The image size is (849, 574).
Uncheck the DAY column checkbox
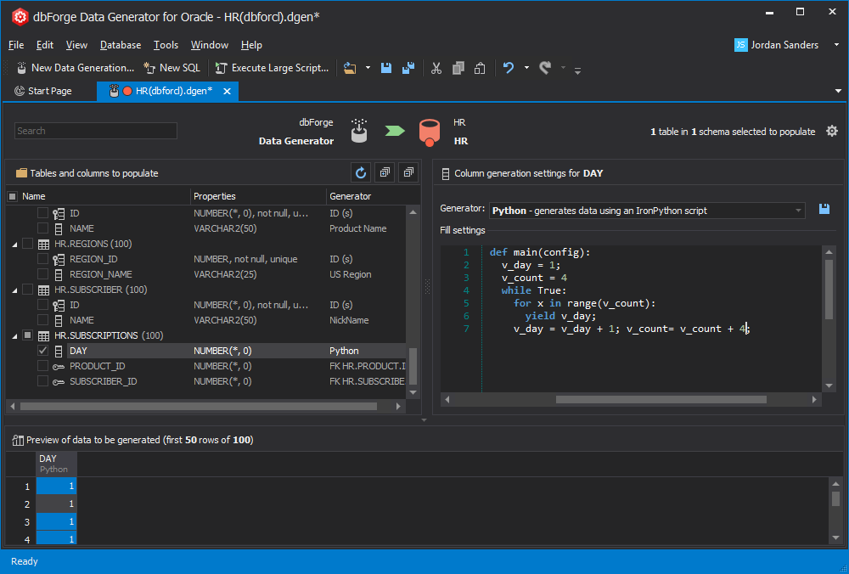click(x=42, y=351)
